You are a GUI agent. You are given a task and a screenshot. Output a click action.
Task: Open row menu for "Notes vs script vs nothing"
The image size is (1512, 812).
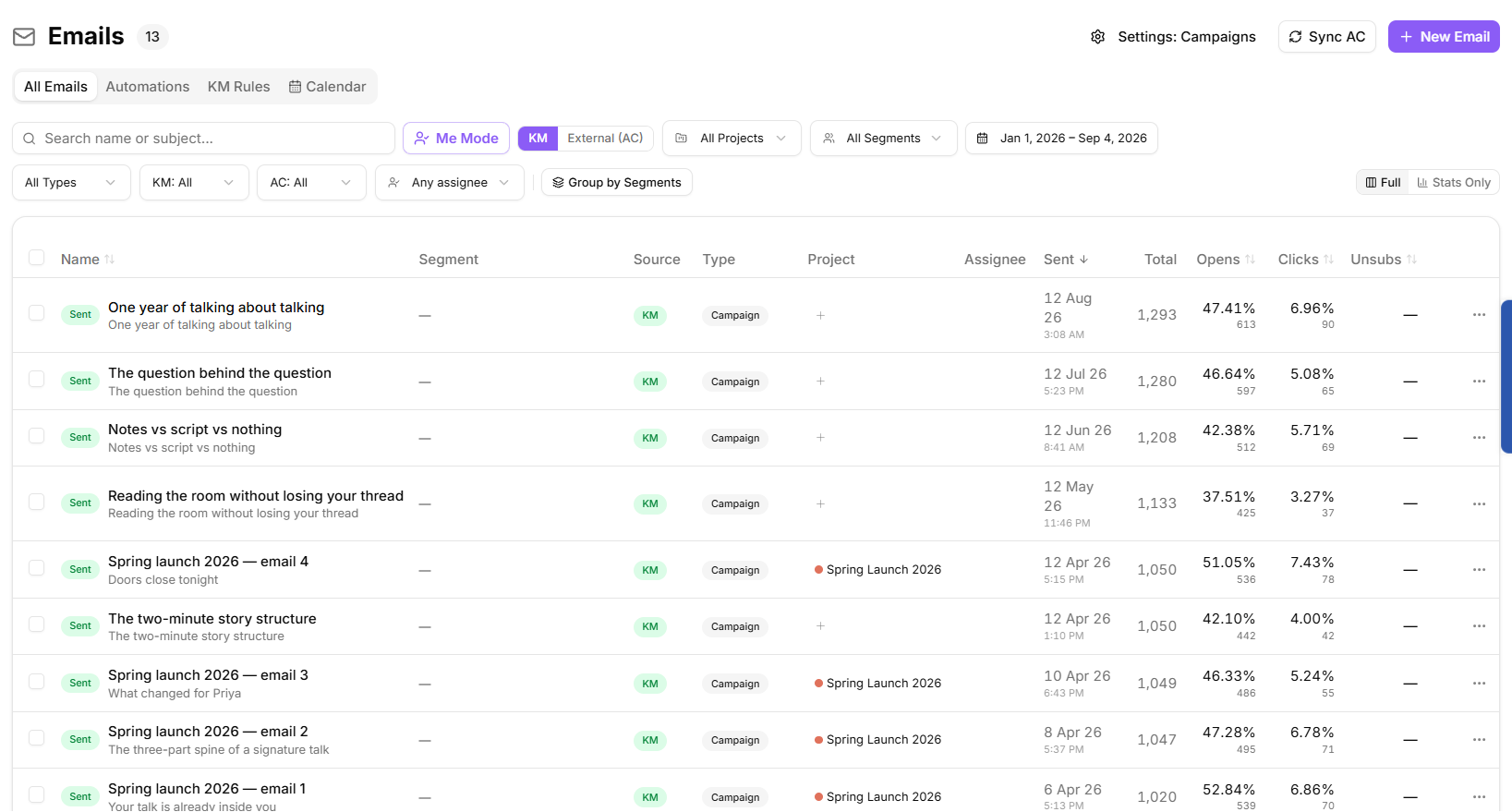click(1479, 438)
